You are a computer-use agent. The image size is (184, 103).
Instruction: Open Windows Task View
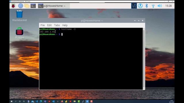pos(24,101)
